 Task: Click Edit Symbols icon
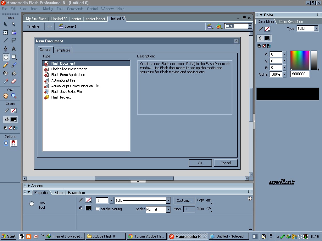click(x=219, y=26)
